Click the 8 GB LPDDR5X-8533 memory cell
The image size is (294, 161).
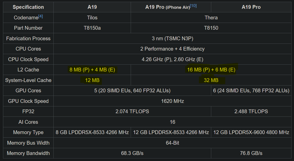point(92,132)
